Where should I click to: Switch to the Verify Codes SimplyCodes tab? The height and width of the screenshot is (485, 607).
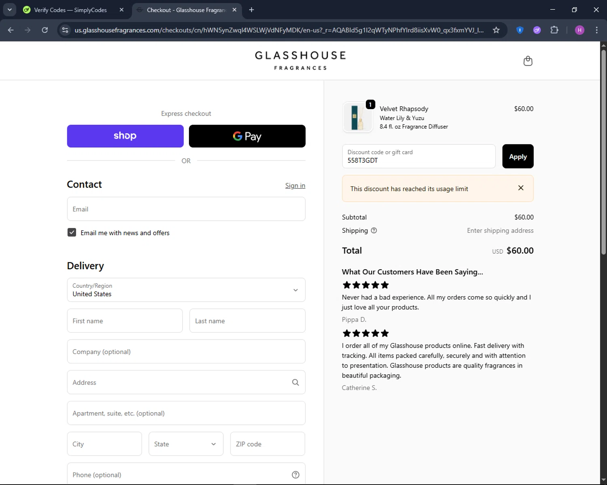tap(70, 10)
